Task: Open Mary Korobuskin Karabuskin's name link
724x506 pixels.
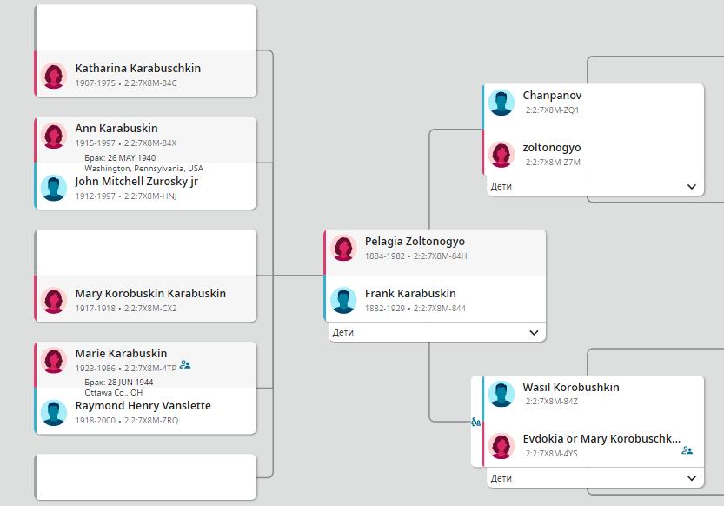Action: [x=150, y=294]
